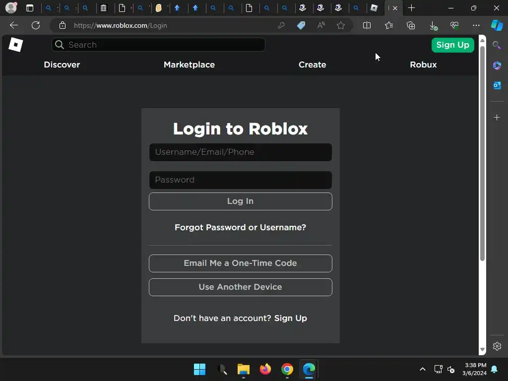Click the Roblox logo home icon
This screenshot has width=508, height=381.
pos(15,44)
